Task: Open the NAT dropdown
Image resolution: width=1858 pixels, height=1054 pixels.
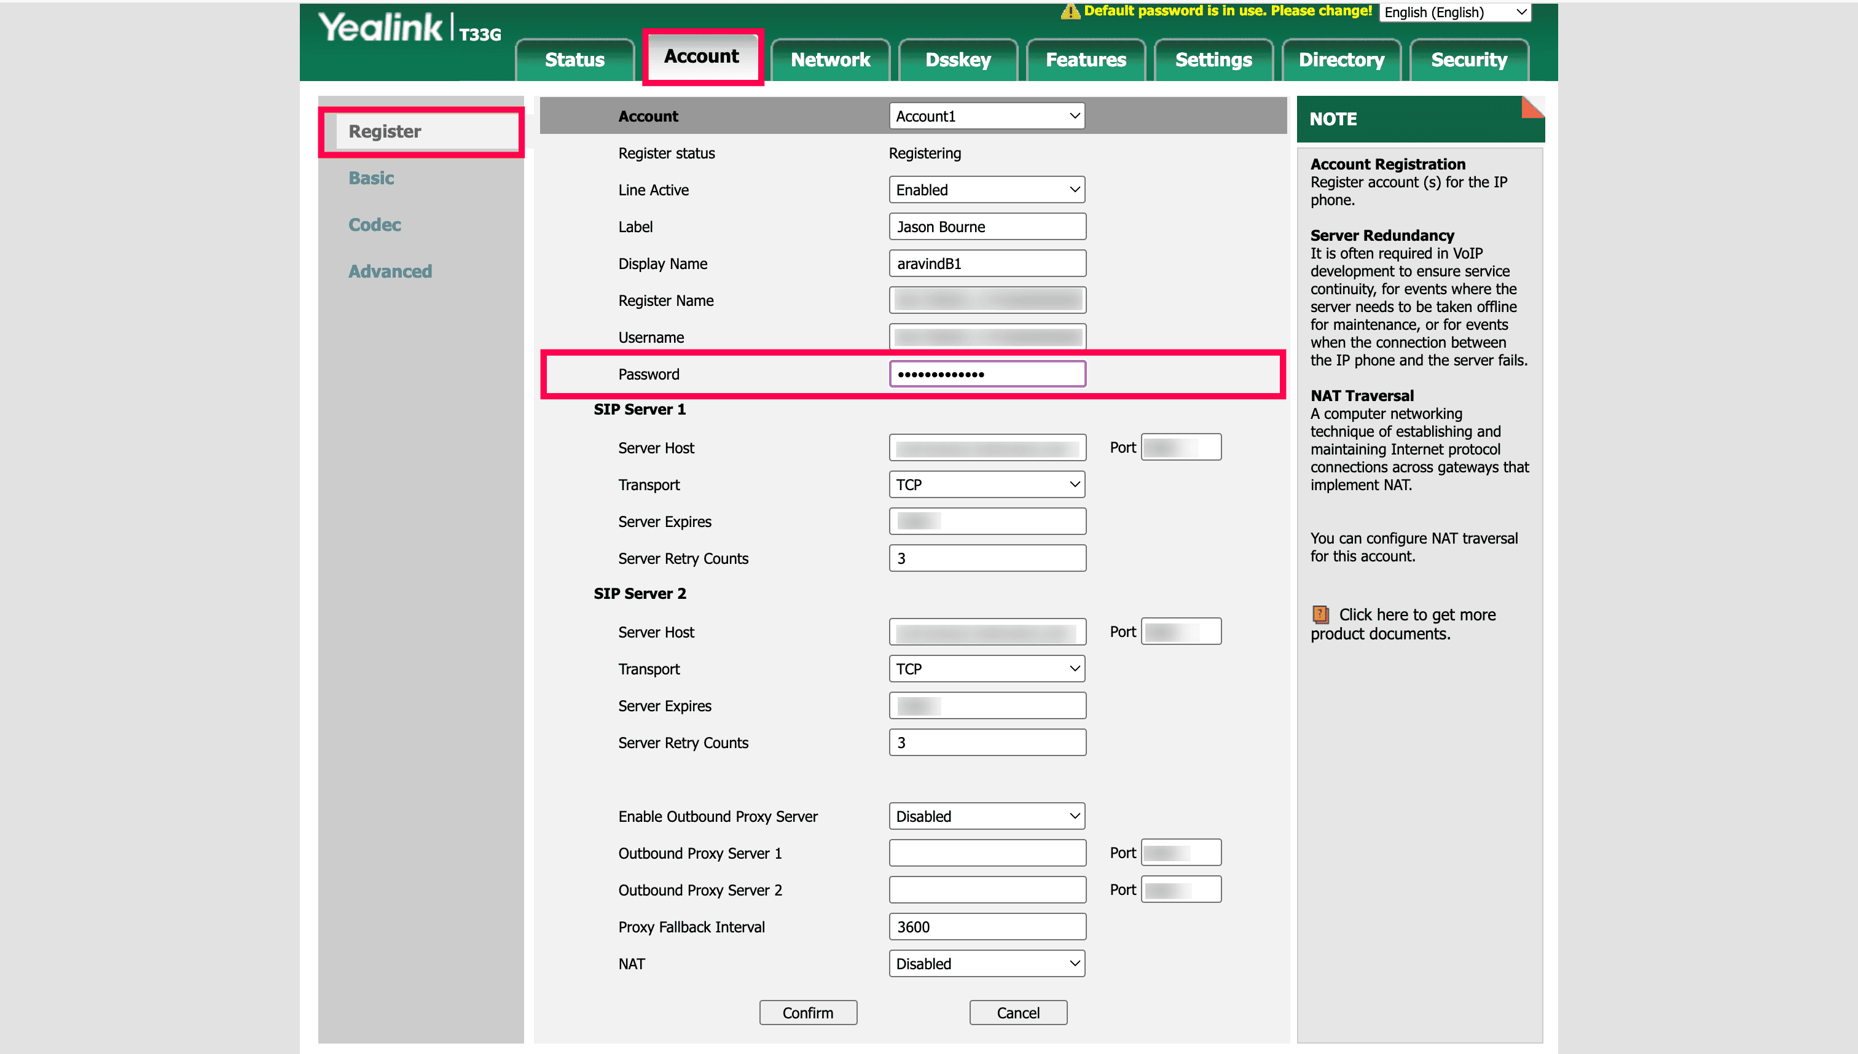Action: pos(986,964)
